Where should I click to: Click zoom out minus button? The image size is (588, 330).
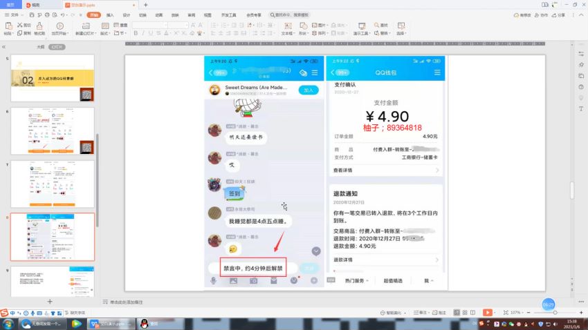[x=529, y=313]
